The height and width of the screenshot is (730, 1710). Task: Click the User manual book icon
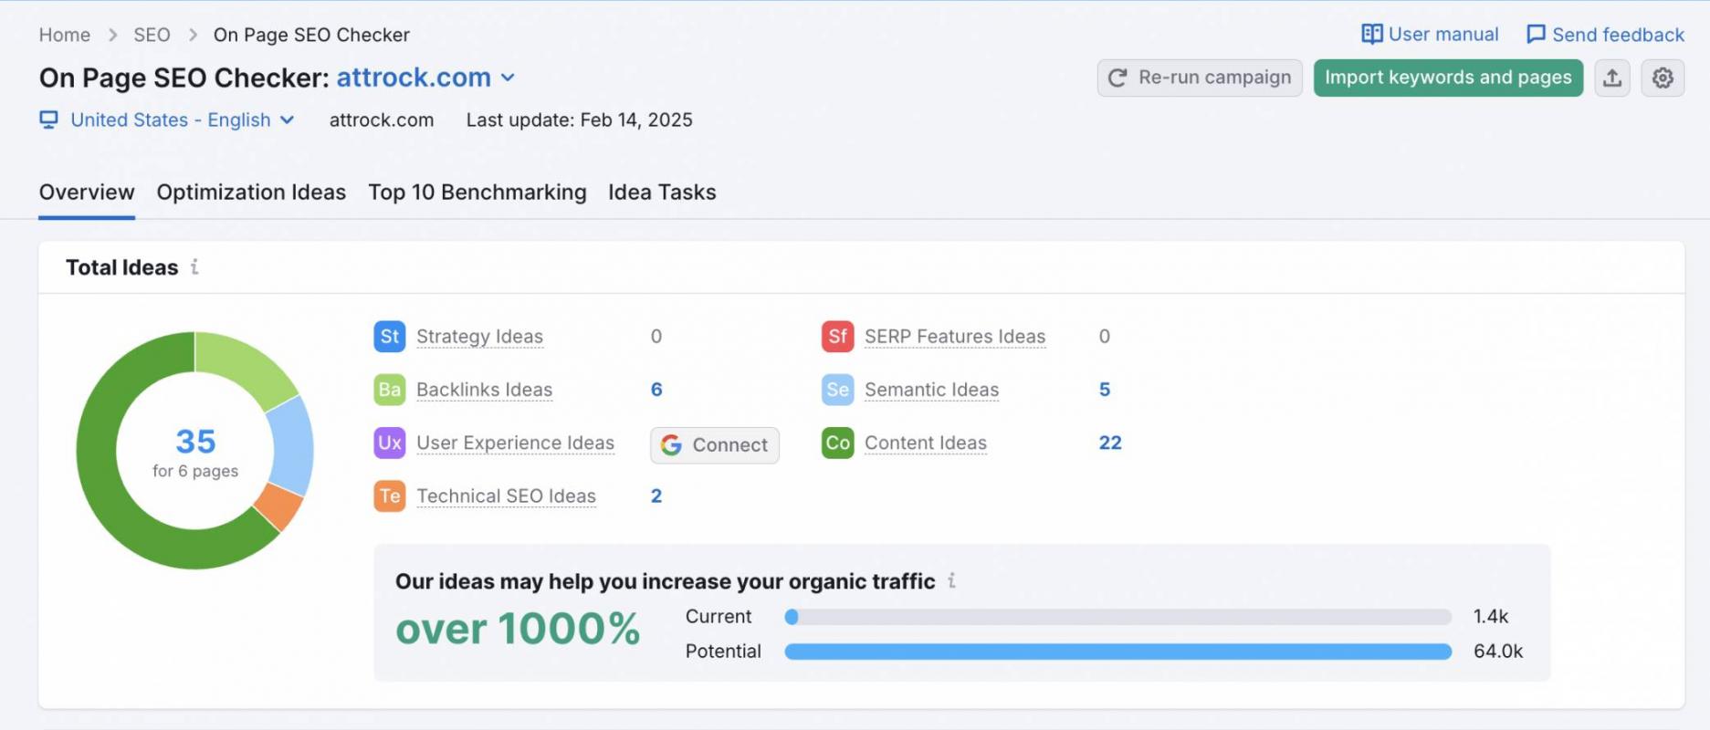point(1371,34)
